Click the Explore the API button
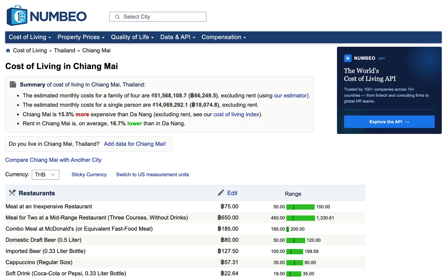The image size is (447, 279). [x=389, y=122]
